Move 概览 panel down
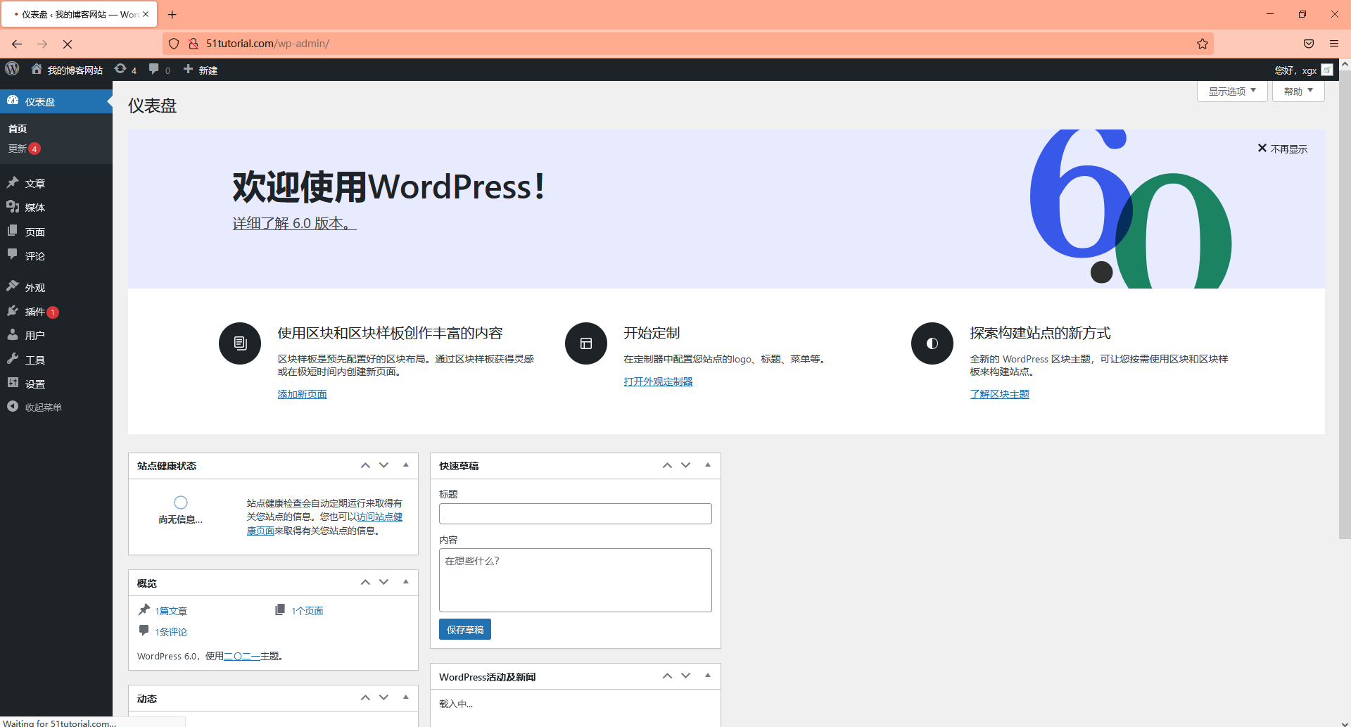The height and width of the screenshot is (727, 1351). coord(383,582)
